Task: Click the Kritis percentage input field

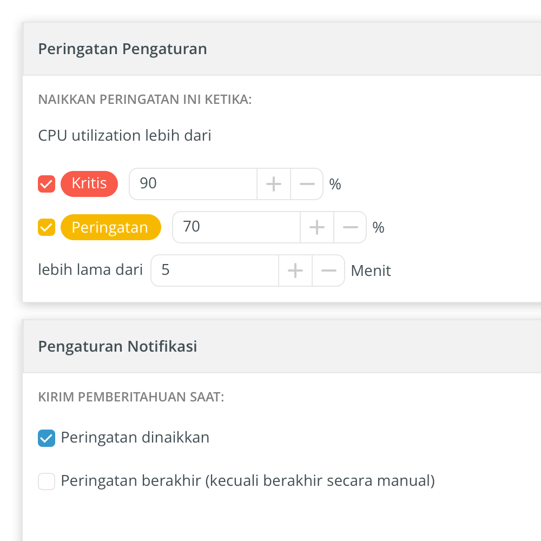Action: click(x=193, y=184)
